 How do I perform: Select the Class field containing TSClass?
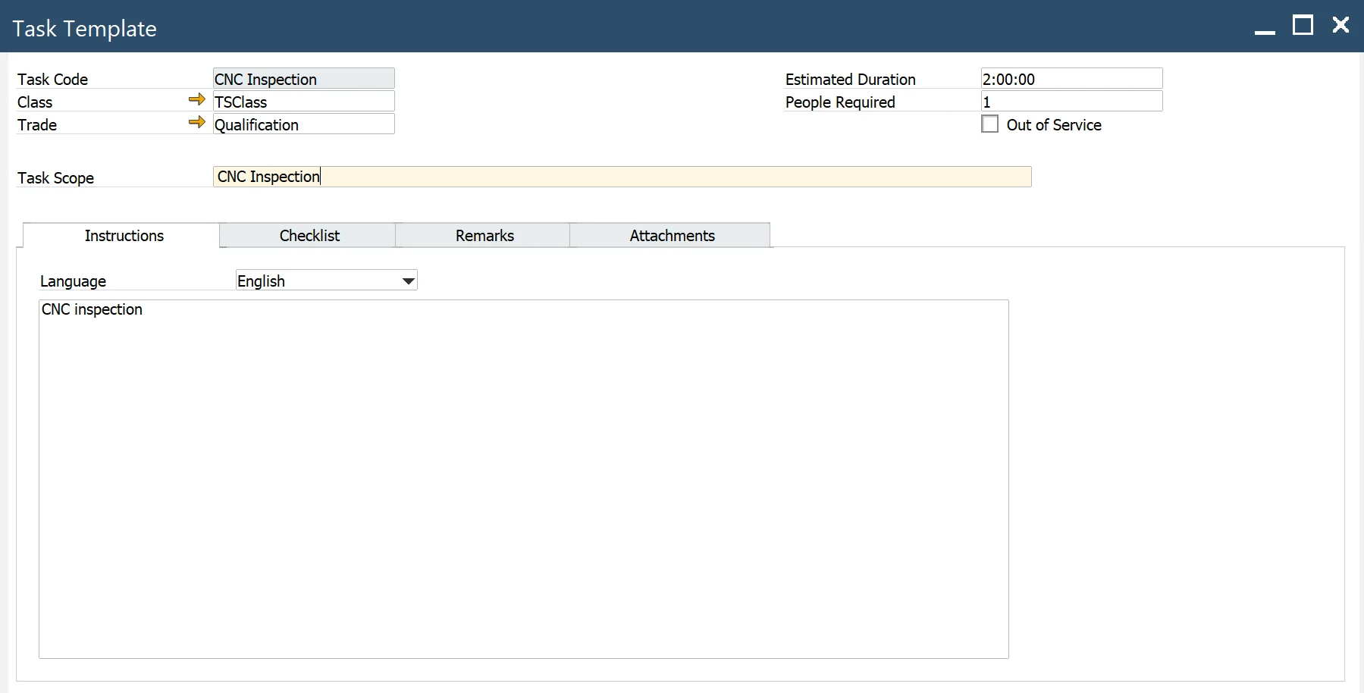pos(303,102)
